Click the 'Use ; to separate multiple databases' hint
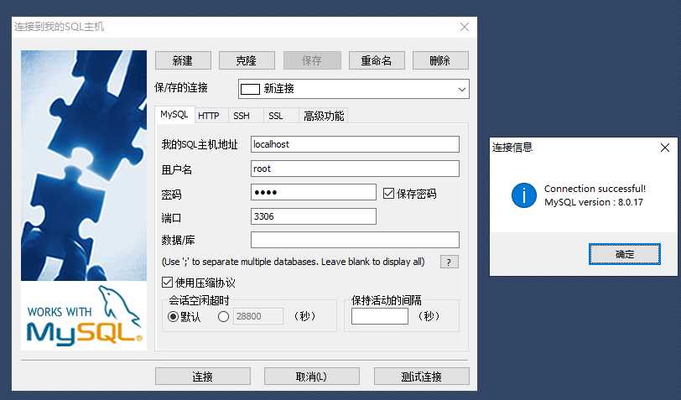The width and height of the screenshot is (681, 400). pos(294,262)
